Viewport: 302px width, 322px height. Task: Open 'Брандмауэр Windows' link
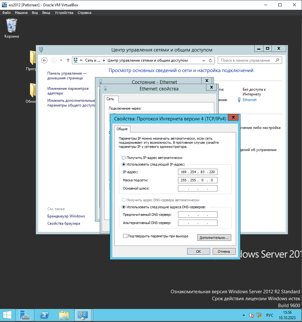(x=66, y=216)
